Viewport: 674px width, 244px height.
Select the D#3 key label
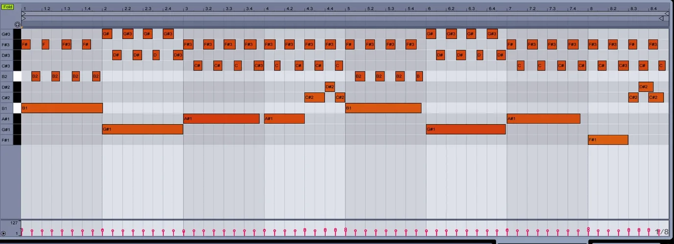click(6, 55)
